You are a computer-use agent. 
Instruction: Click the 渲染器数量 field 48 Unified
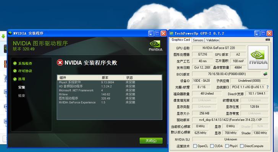[207, 93]
